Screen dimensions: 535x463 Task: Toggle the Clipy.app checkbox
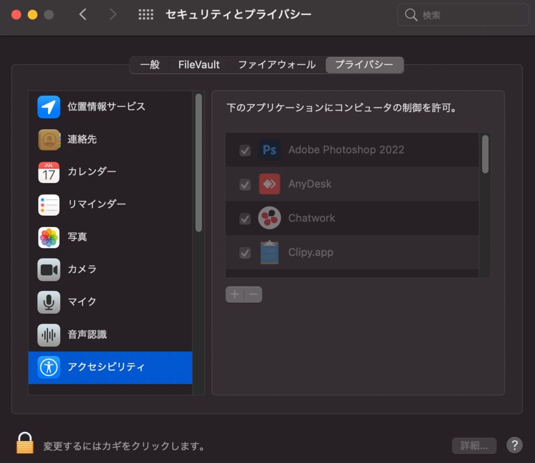pyautogui.click(x=245, y=253)
